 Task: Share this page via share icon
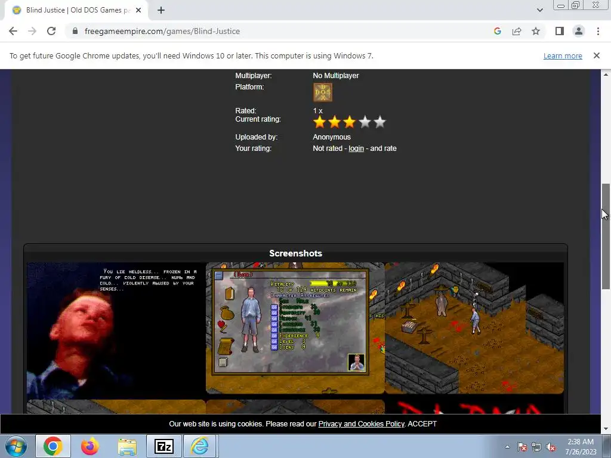click(x=517, y=31)
